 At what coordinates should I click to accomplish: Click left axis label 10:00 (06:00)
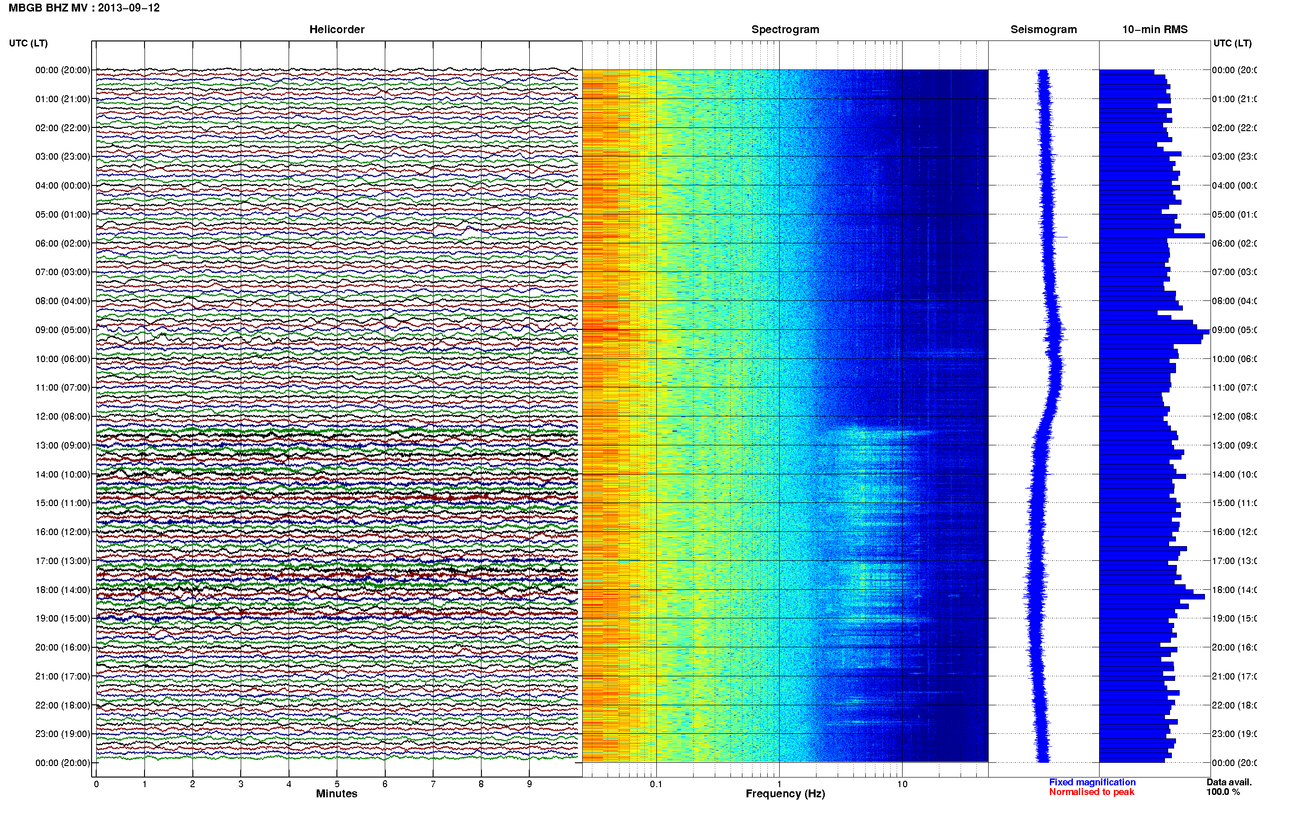(x=63, y=359)
